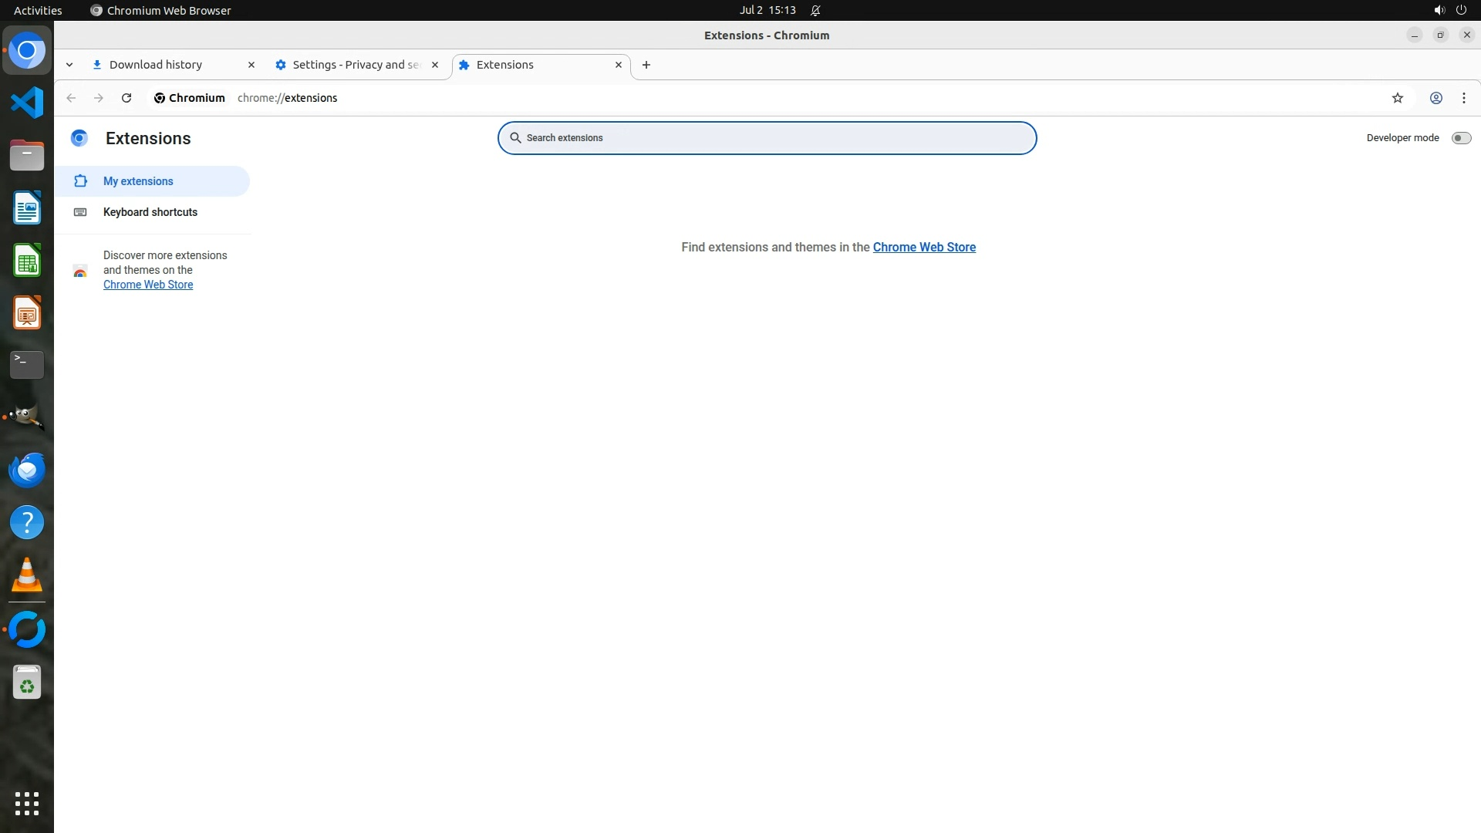The image size is (1481, 833).
Task: Toggle Developer mode switch
Action: [x=1461, y=138]
